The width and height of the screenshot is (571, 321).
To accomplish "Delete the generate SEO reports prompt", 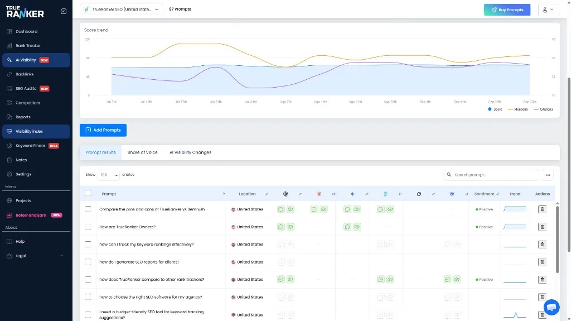I will coord(542,262).
